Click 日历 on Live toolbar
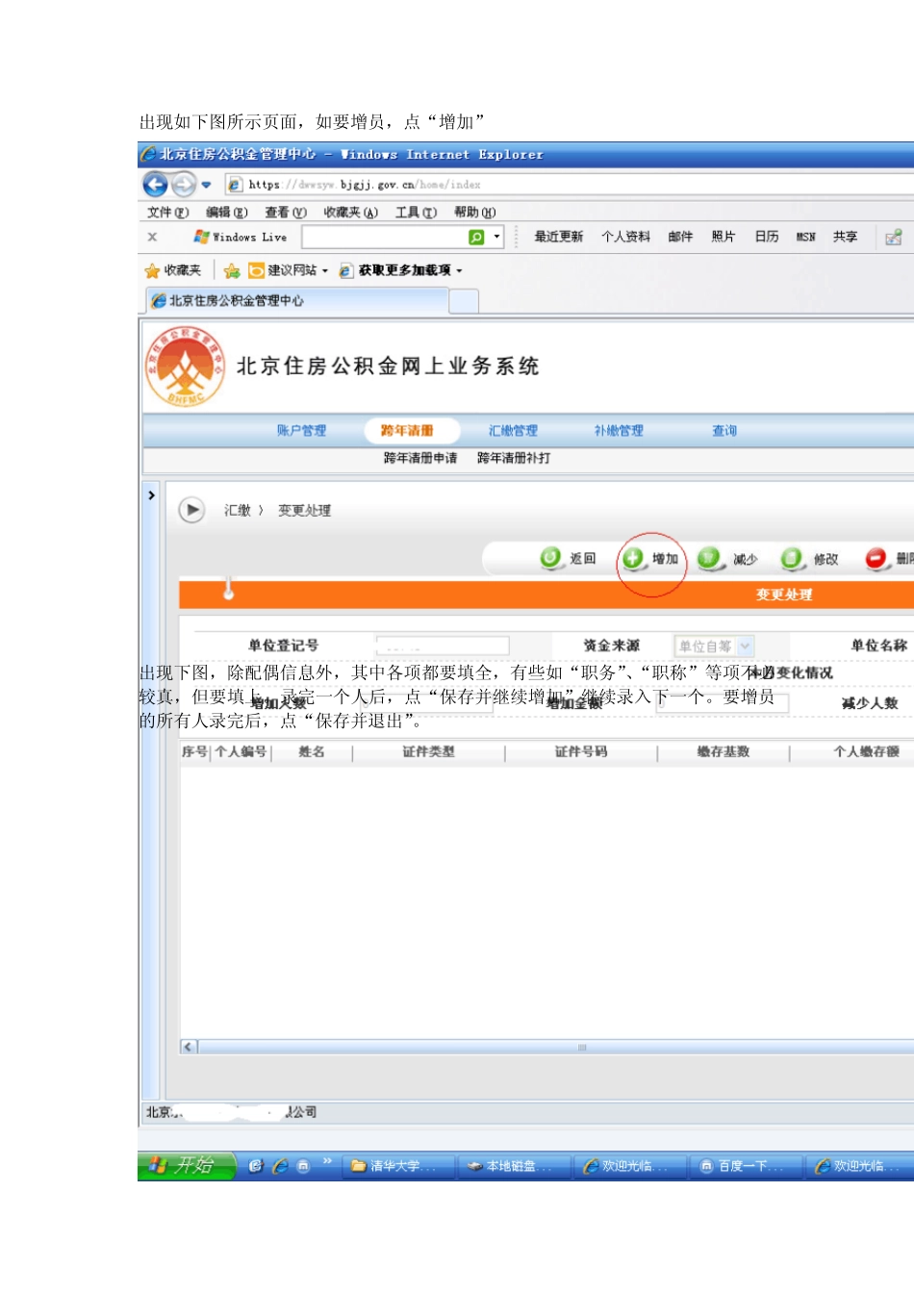This screenshot has width=914, height=1293. click(766, 237)
